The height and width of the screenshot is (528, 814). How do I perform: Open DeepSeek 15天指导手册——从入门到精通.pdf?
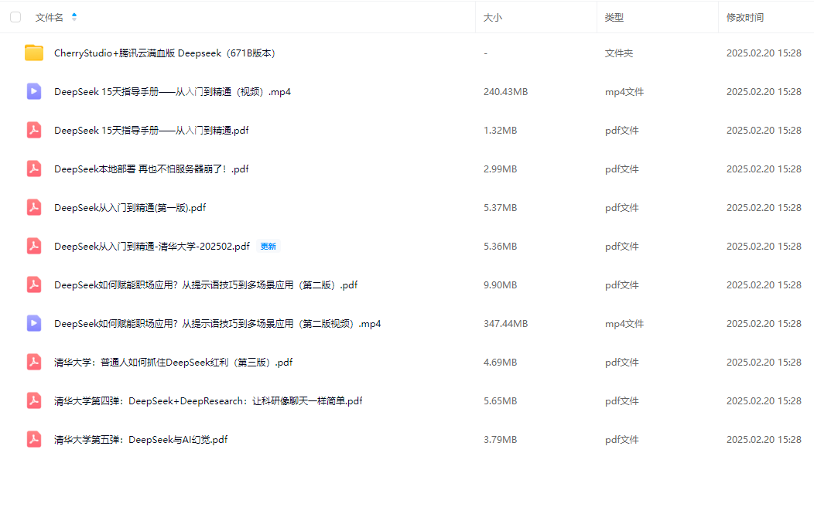tap(152, 130)
